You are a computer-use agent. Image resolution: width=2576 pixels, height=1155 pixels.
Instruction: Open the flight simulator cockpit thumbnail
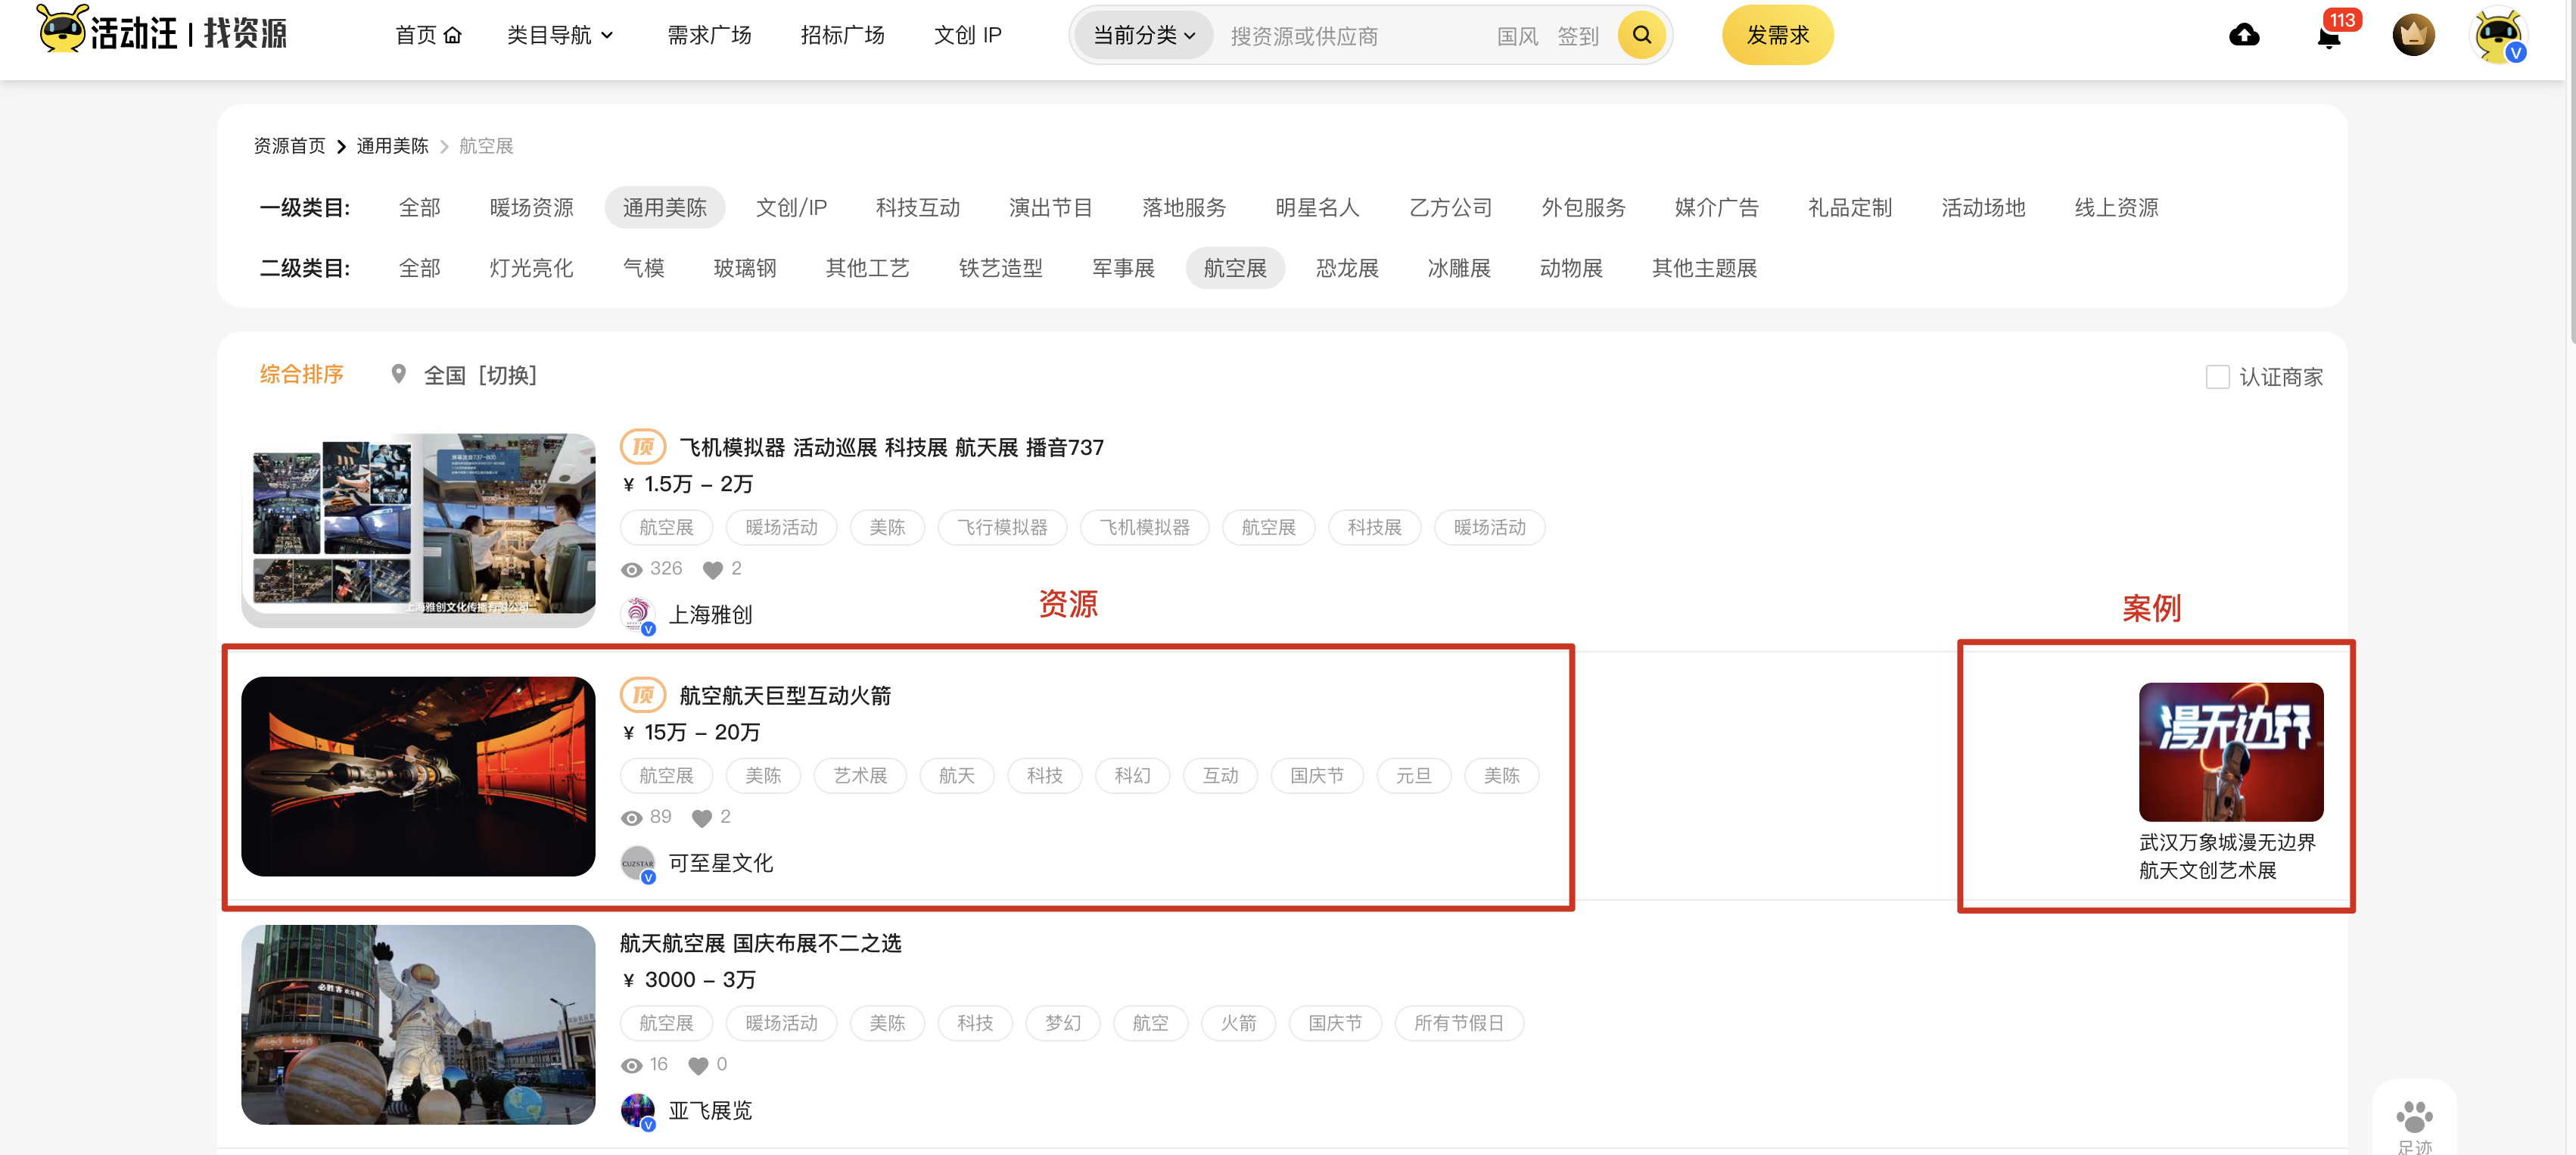418,530
